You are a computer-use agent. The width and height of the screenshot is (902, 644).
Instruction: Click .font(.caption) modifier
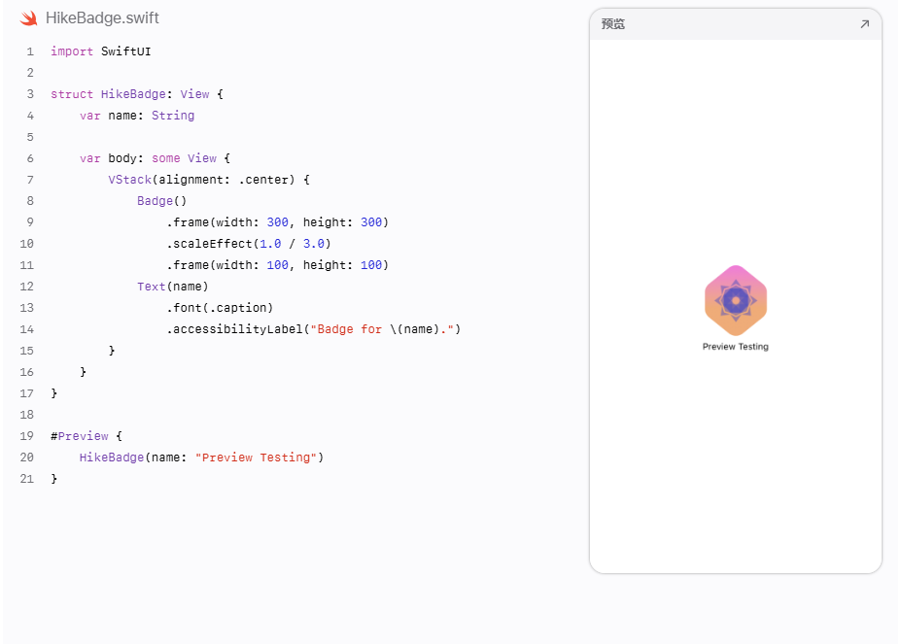pyautogui.click(x=220, y=308)
